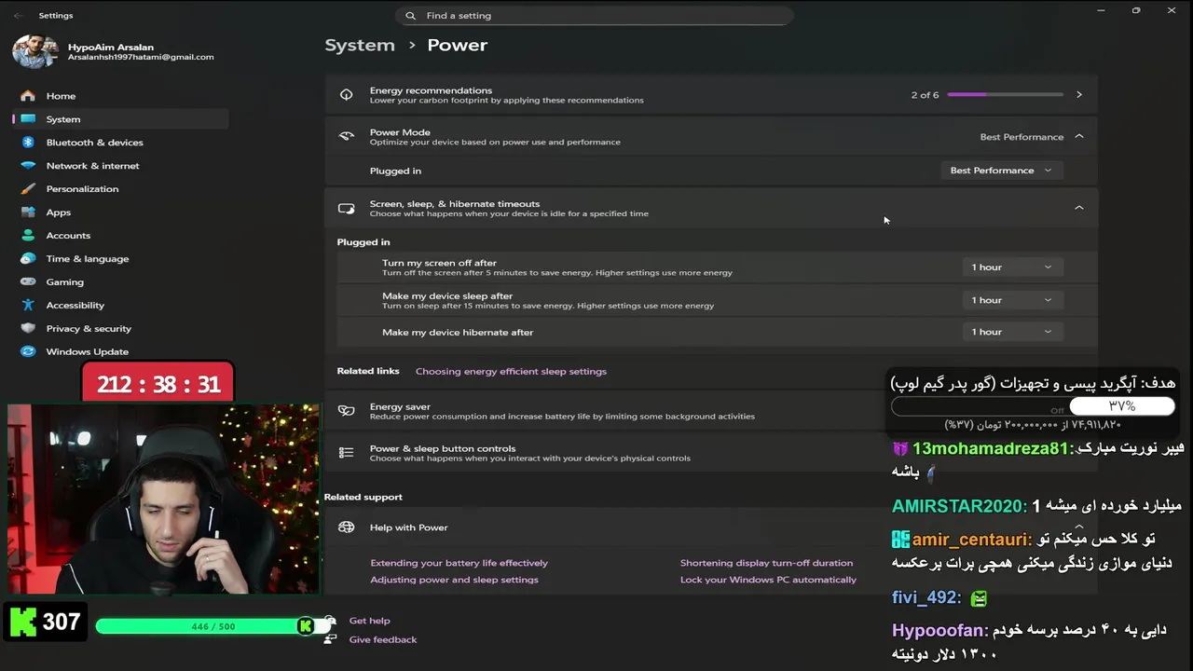Click the Accessibility person icon
This screenshot has width=1193, height=671.
point(28,306)
